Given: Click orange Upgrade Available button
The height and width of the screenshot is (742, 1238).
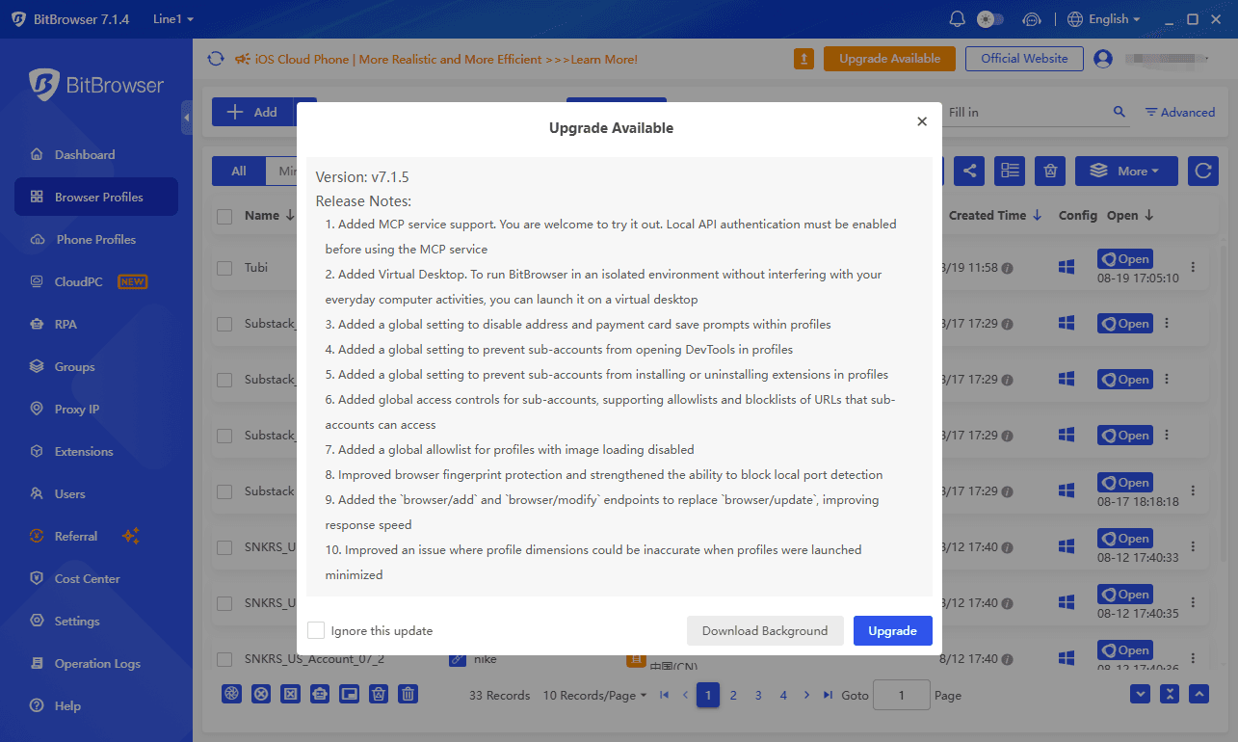Looking at the screenshot, I should tap(889, 59).
